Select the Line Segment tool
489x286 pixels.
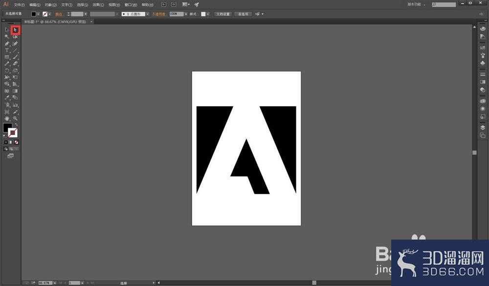[15, 50]
